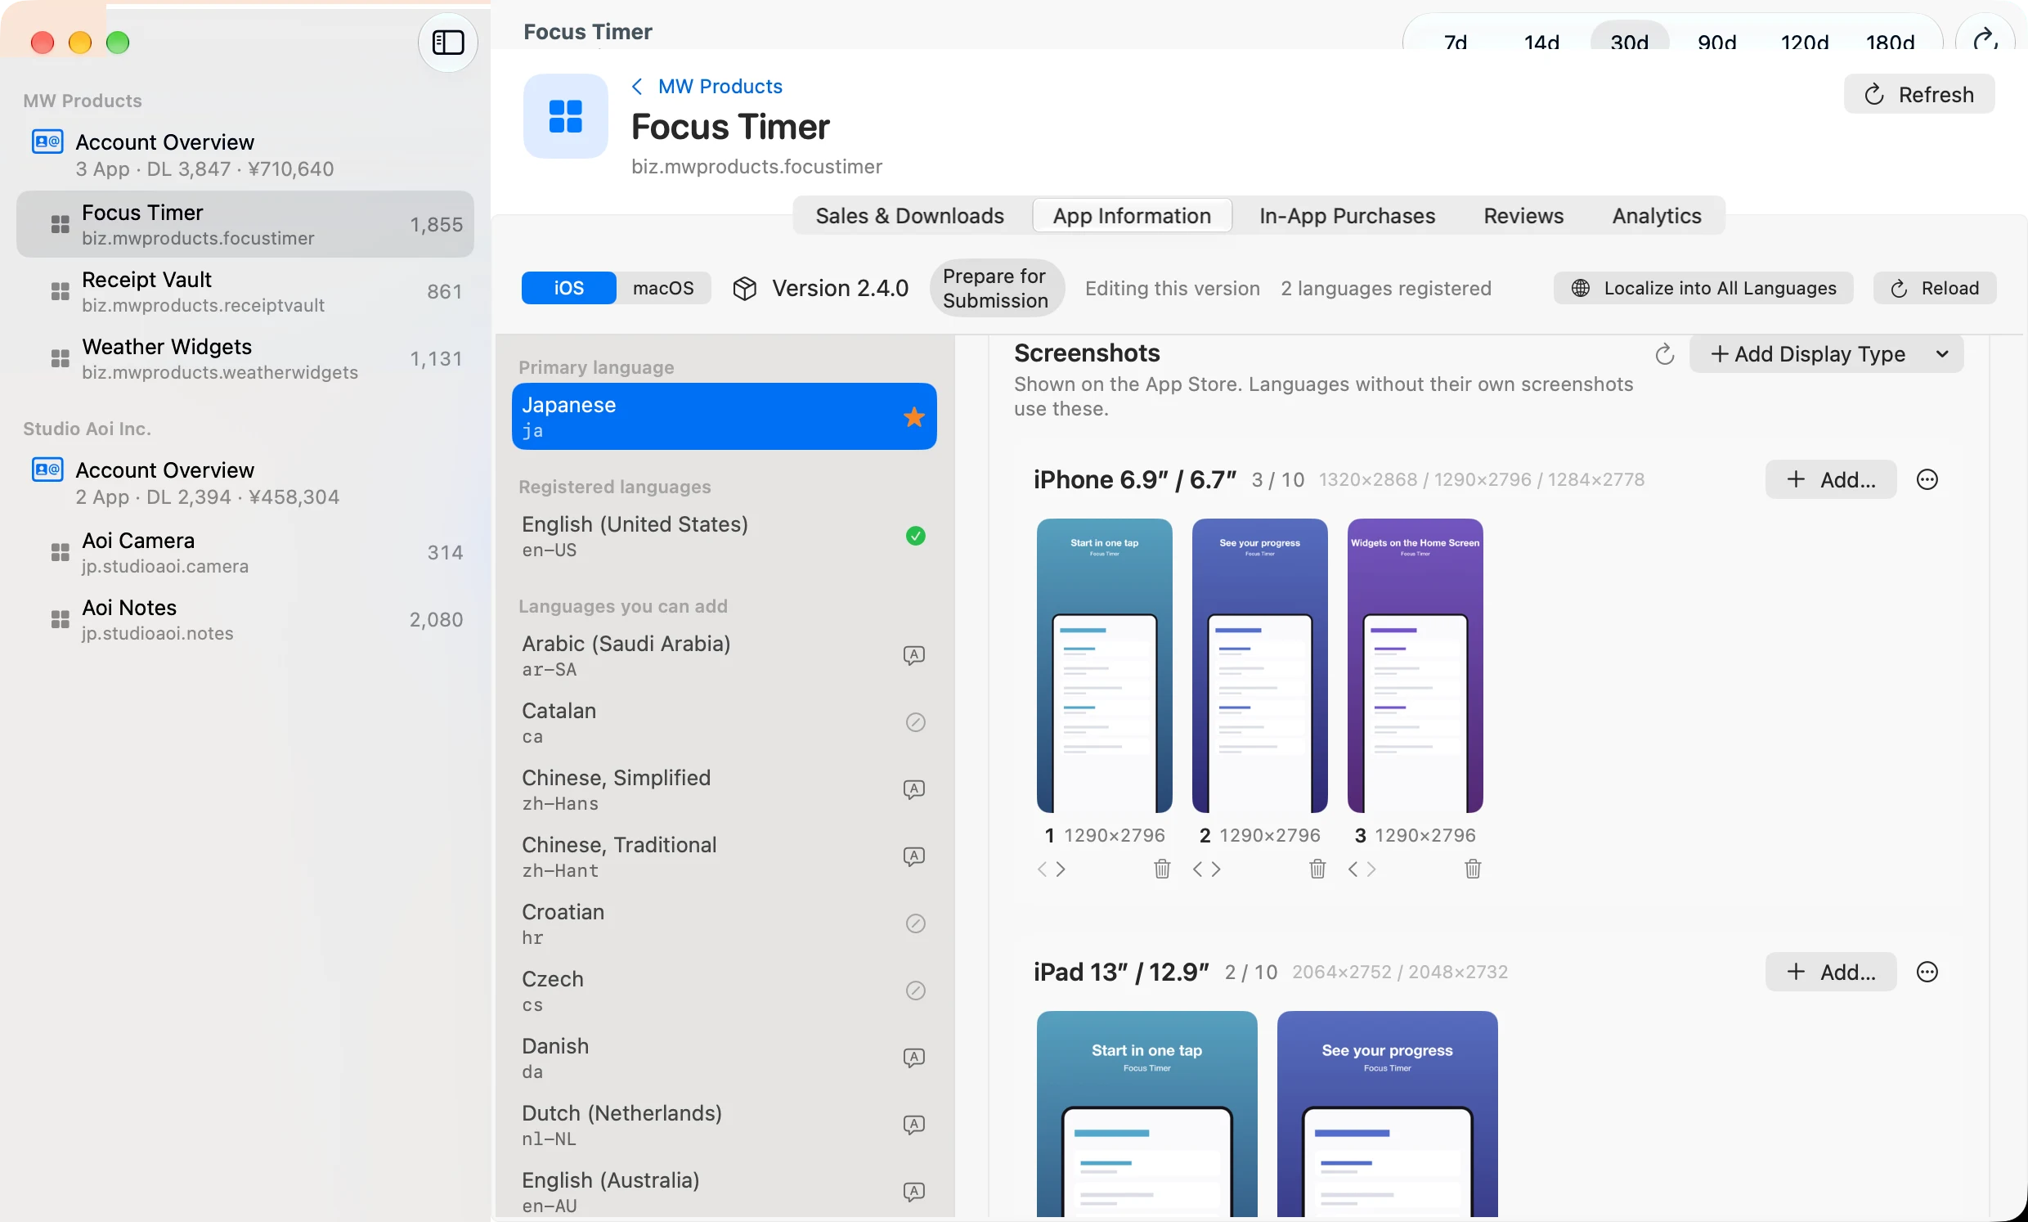Select the 90d time range
This screenshot has height=1222, width=2028.
click(x=1717, y=41)
